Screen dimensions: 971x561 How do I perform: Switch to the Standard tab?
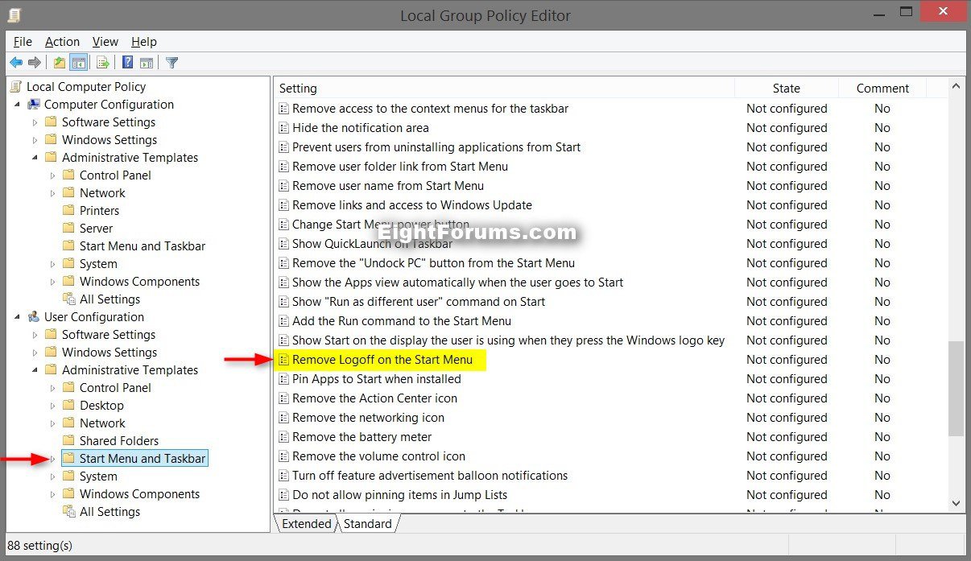tap(367, 523)
